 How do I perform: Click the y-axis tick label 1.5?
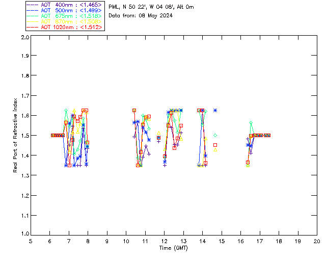click(x=25, y=136)
